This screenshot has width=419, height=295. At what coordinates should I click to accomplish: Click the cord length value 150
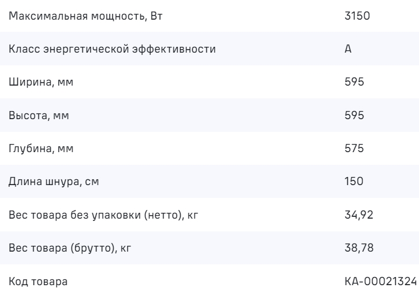354,182
